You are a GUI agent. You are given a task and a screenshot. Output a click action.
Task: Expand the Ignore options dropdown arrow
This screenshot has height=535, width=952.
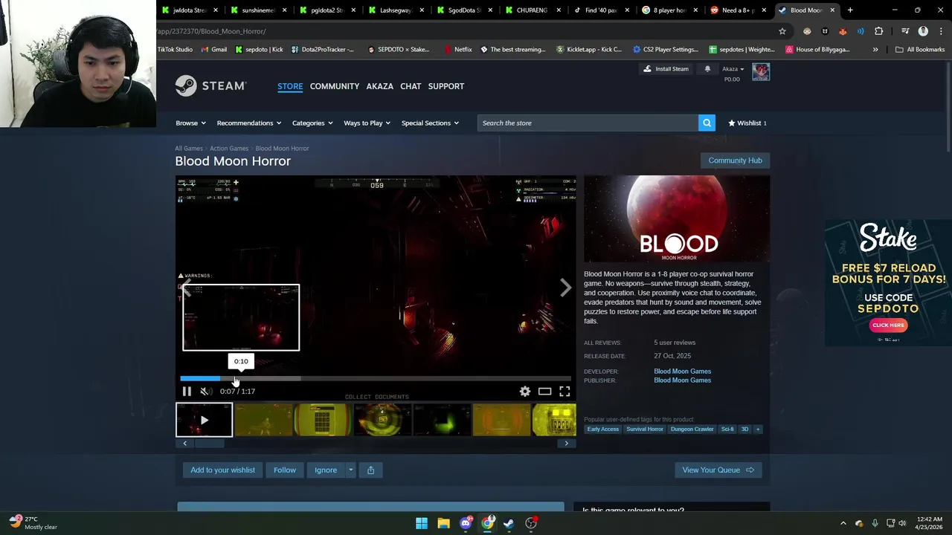[x=350, y=470]
